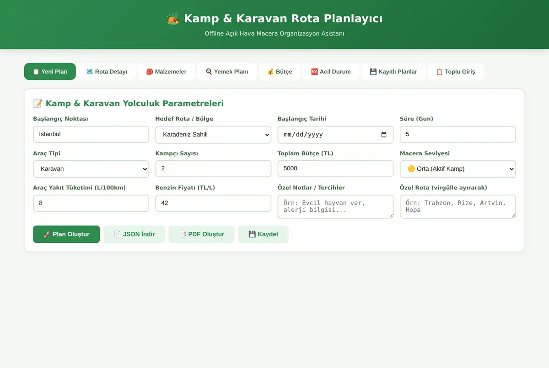
Task: Focus the Özel Rota textarea
Action: point(457,206)
